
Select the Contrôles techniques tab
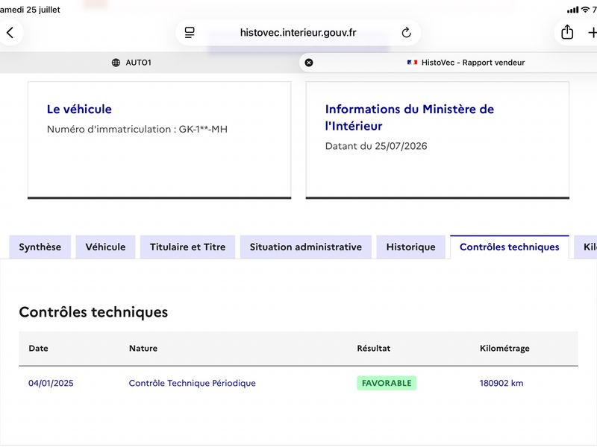(x=510, y=247)
